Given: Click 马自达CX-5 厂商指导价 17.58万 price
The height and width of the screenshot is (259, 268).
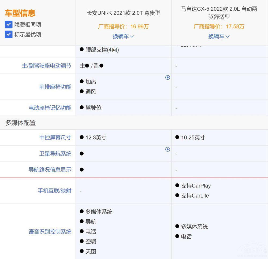Looking at the screenshot, I should point(219,27).
